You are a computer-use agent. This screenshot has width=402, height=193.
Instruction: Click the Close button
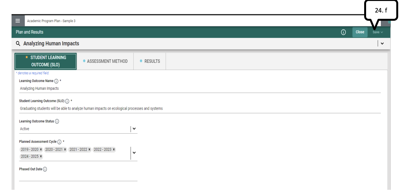[360, 32]
